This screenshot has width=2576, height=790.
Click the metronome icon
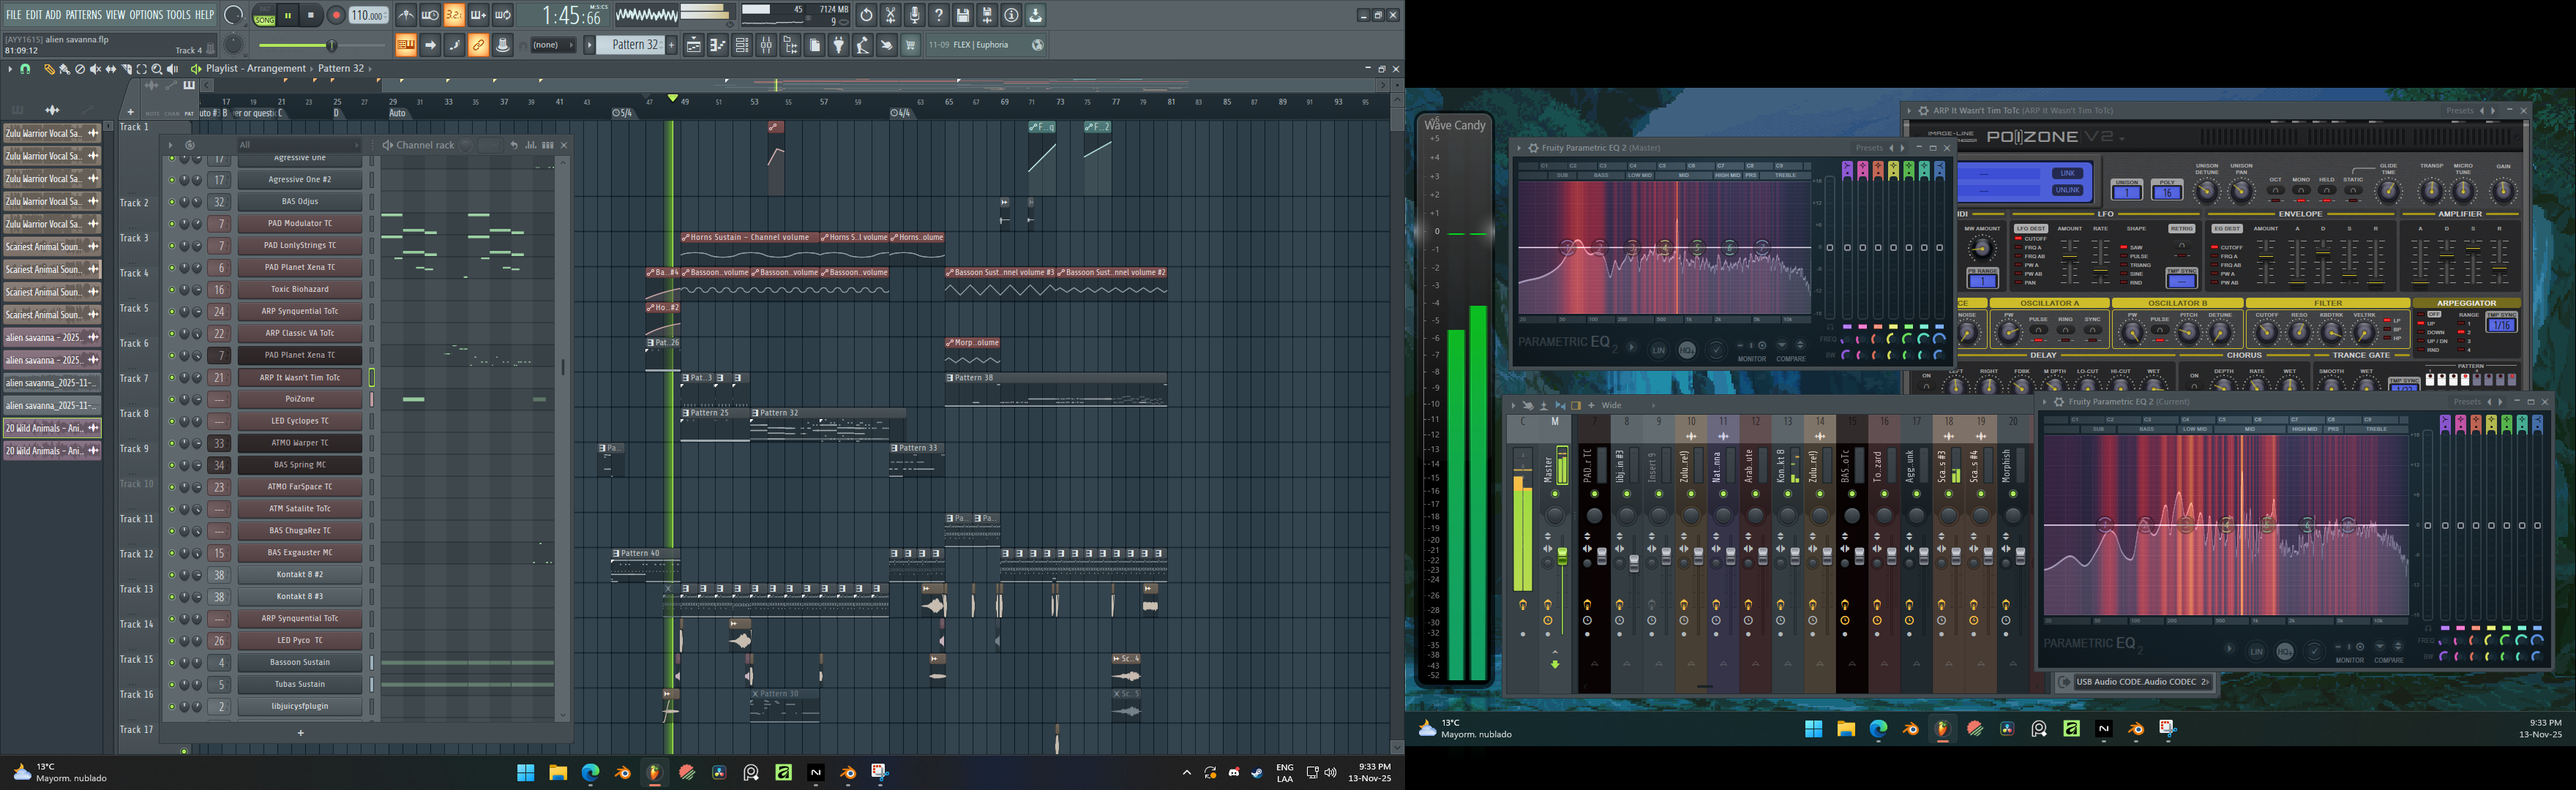pyautogui.click(x=406, y=15)
